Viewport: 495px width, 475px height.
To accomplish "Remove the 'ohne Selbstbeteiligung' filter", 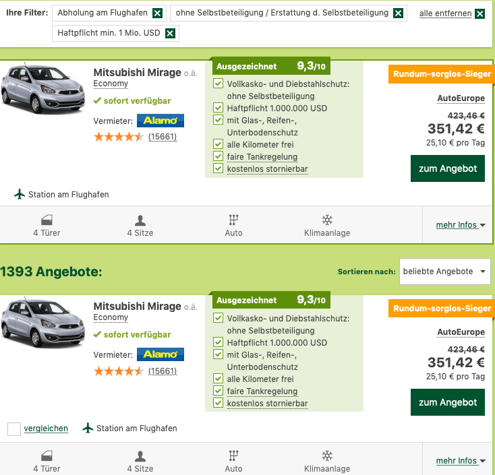I will click(x=398, y=13).
